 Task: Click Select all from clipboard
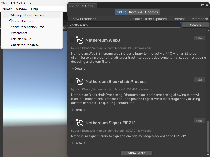pos(149,19)
